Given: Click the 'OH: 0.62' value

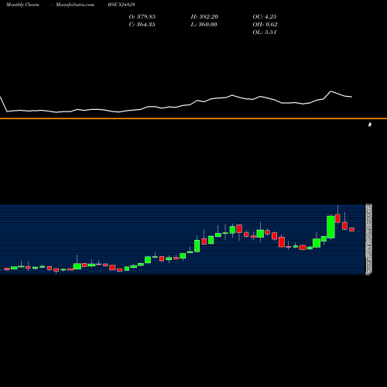Looking at the screenshot, I should click(x=265, y=25).
